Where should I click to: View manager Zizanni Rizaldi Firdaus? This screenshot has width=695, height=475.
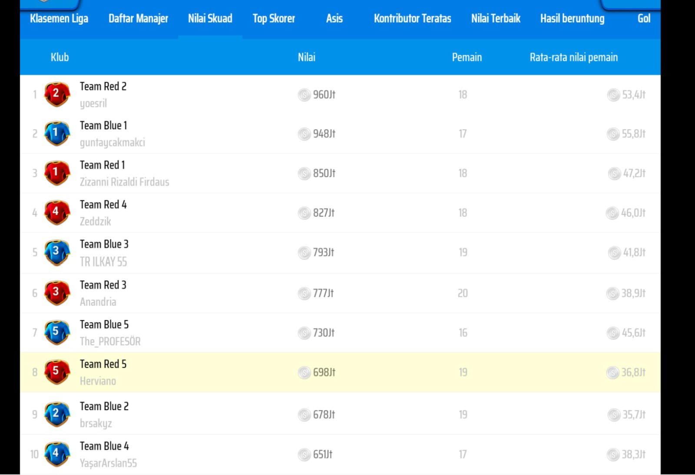125,182
